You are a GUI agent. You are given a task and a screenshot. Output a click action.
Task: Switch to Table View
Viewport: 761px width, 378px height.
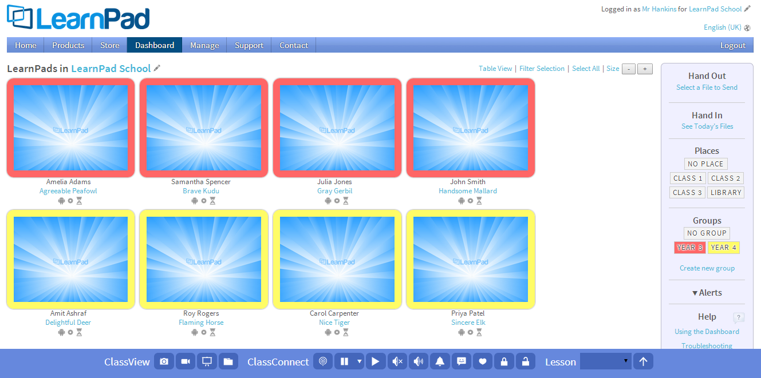coord(495,69)
